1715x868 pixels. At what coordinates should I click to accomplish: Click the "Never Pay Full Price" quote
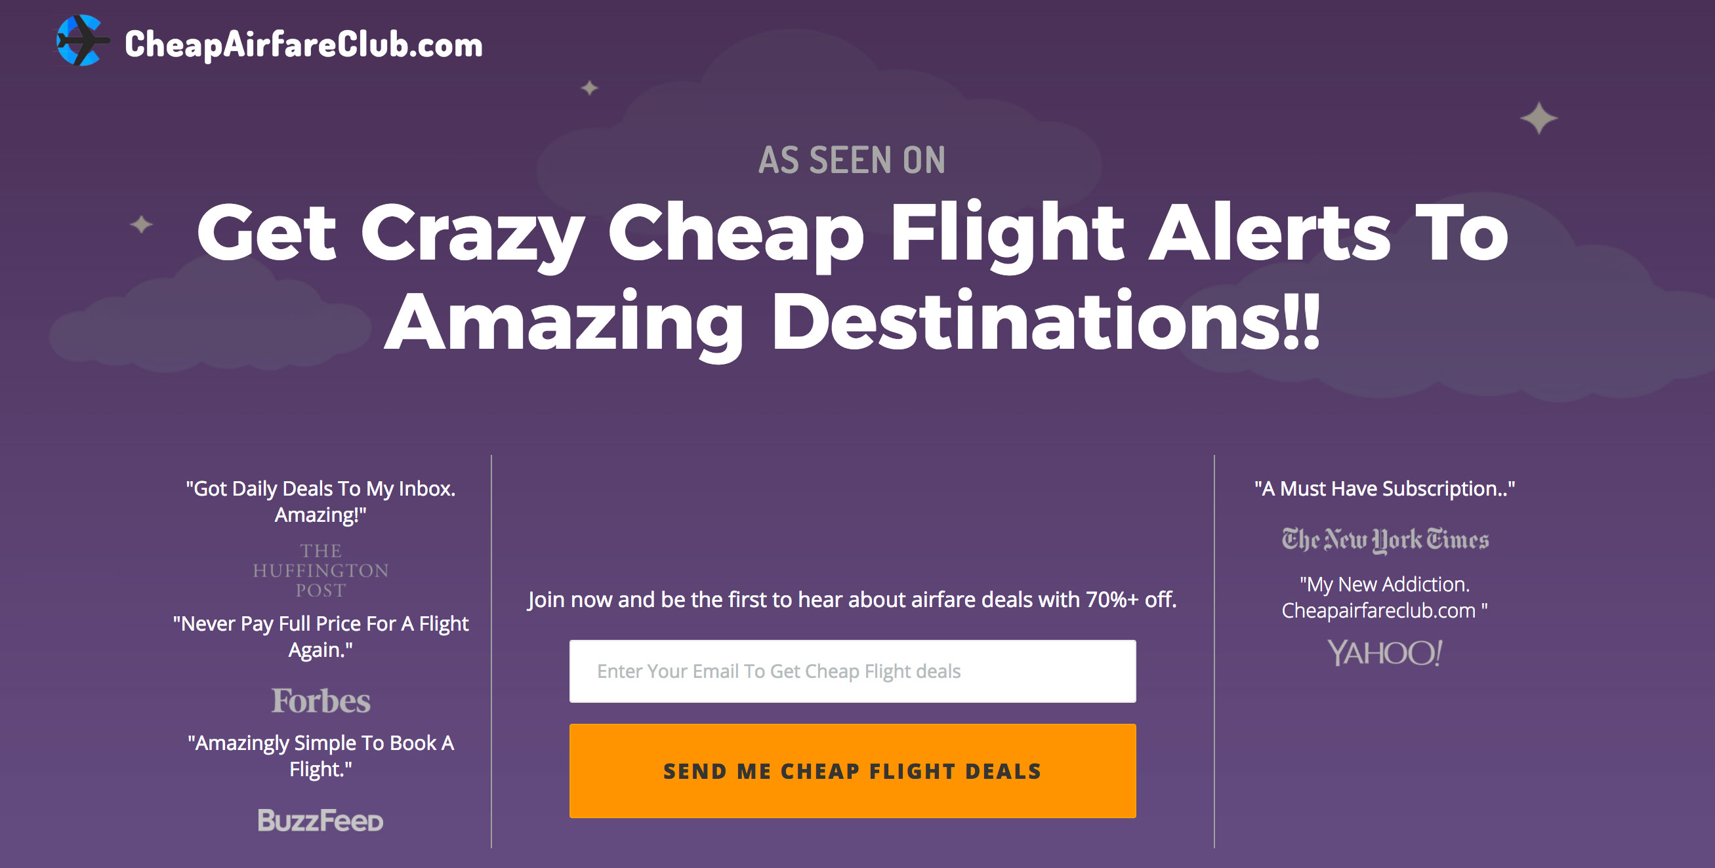[320, 637]
